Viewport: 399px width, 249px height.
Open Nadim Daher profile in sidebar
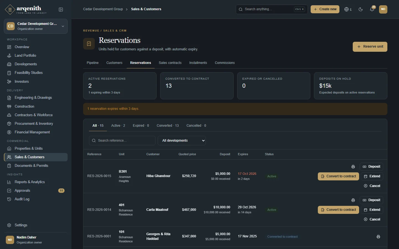(x=36, y=240)
